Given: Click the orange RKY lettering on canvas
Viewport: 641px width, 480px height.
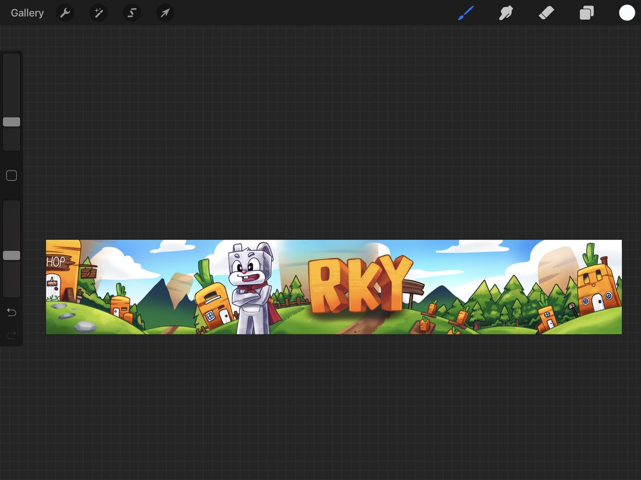Looking at the screenshot, I should coord(361,284).
